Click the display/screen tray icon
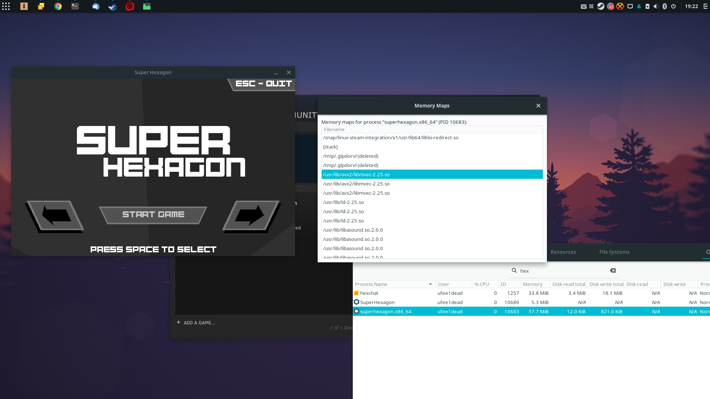Image resolution: width=710 pixels, height=399 pixels. [630, 6]
